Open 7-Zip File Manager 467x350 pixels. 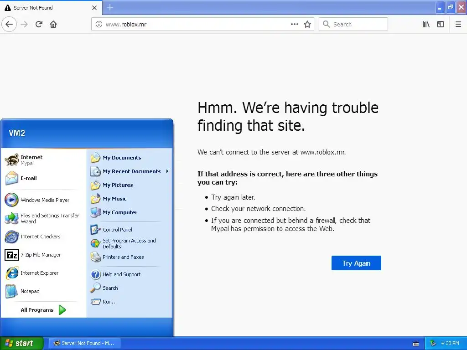click(43, 255)
